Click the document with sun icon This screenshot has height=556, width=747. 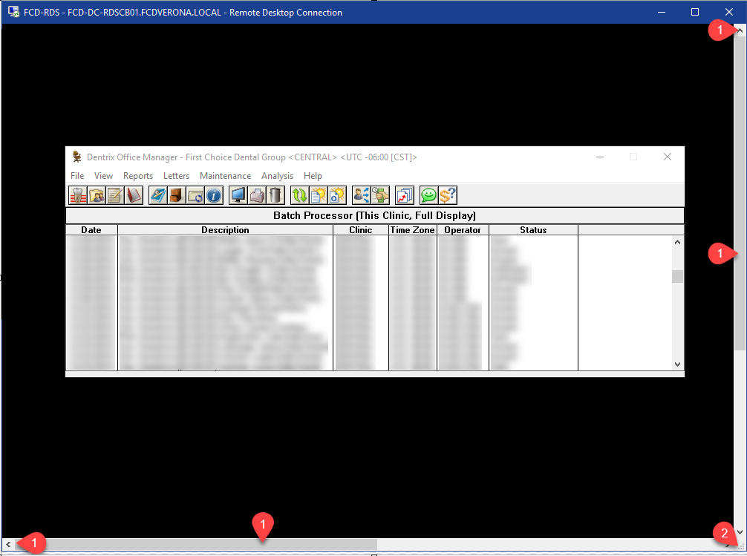click(319, 195)
